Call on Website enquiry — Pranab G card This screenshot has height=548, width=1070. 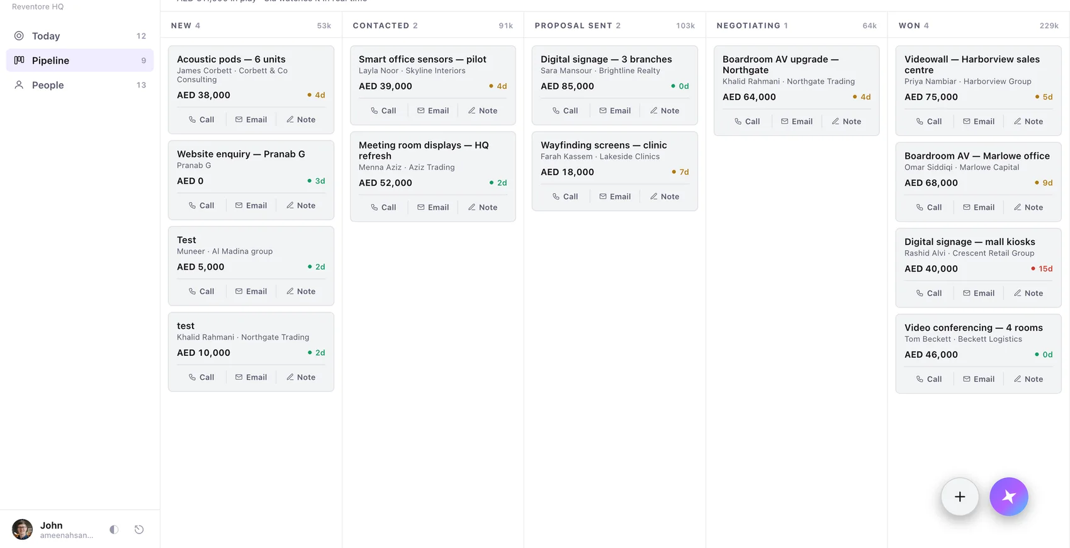[x=201, y=205]
